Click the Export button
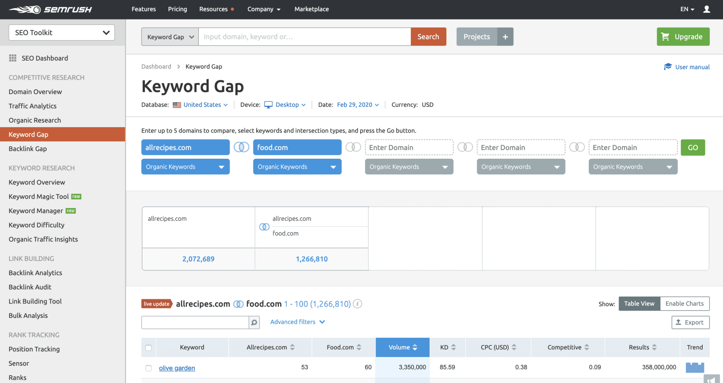The image size is (723, 383). coord(690,322)
